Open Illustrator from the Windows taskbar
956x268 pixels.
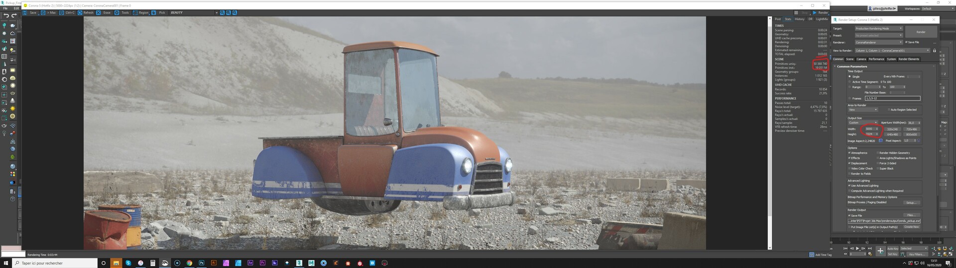pos(214,263)
